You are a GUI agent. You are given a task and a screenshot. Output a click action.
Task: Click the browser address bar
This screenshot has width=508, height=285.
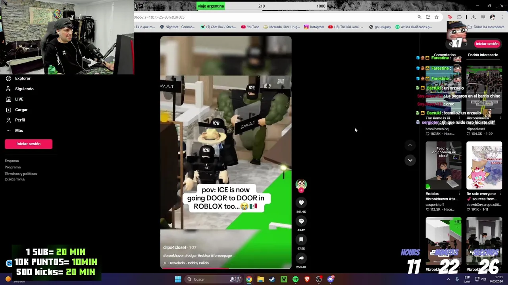274,17
